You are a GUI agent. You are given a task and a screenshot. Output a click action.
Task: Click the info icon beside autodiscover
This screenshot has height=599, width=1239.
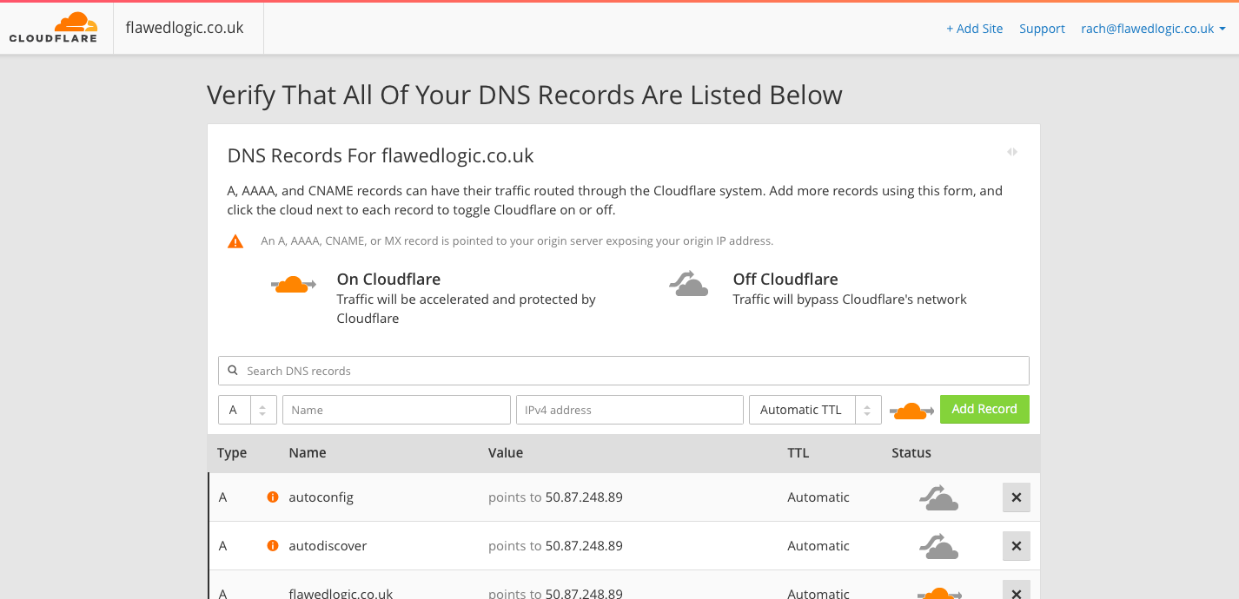coord(272,546)
